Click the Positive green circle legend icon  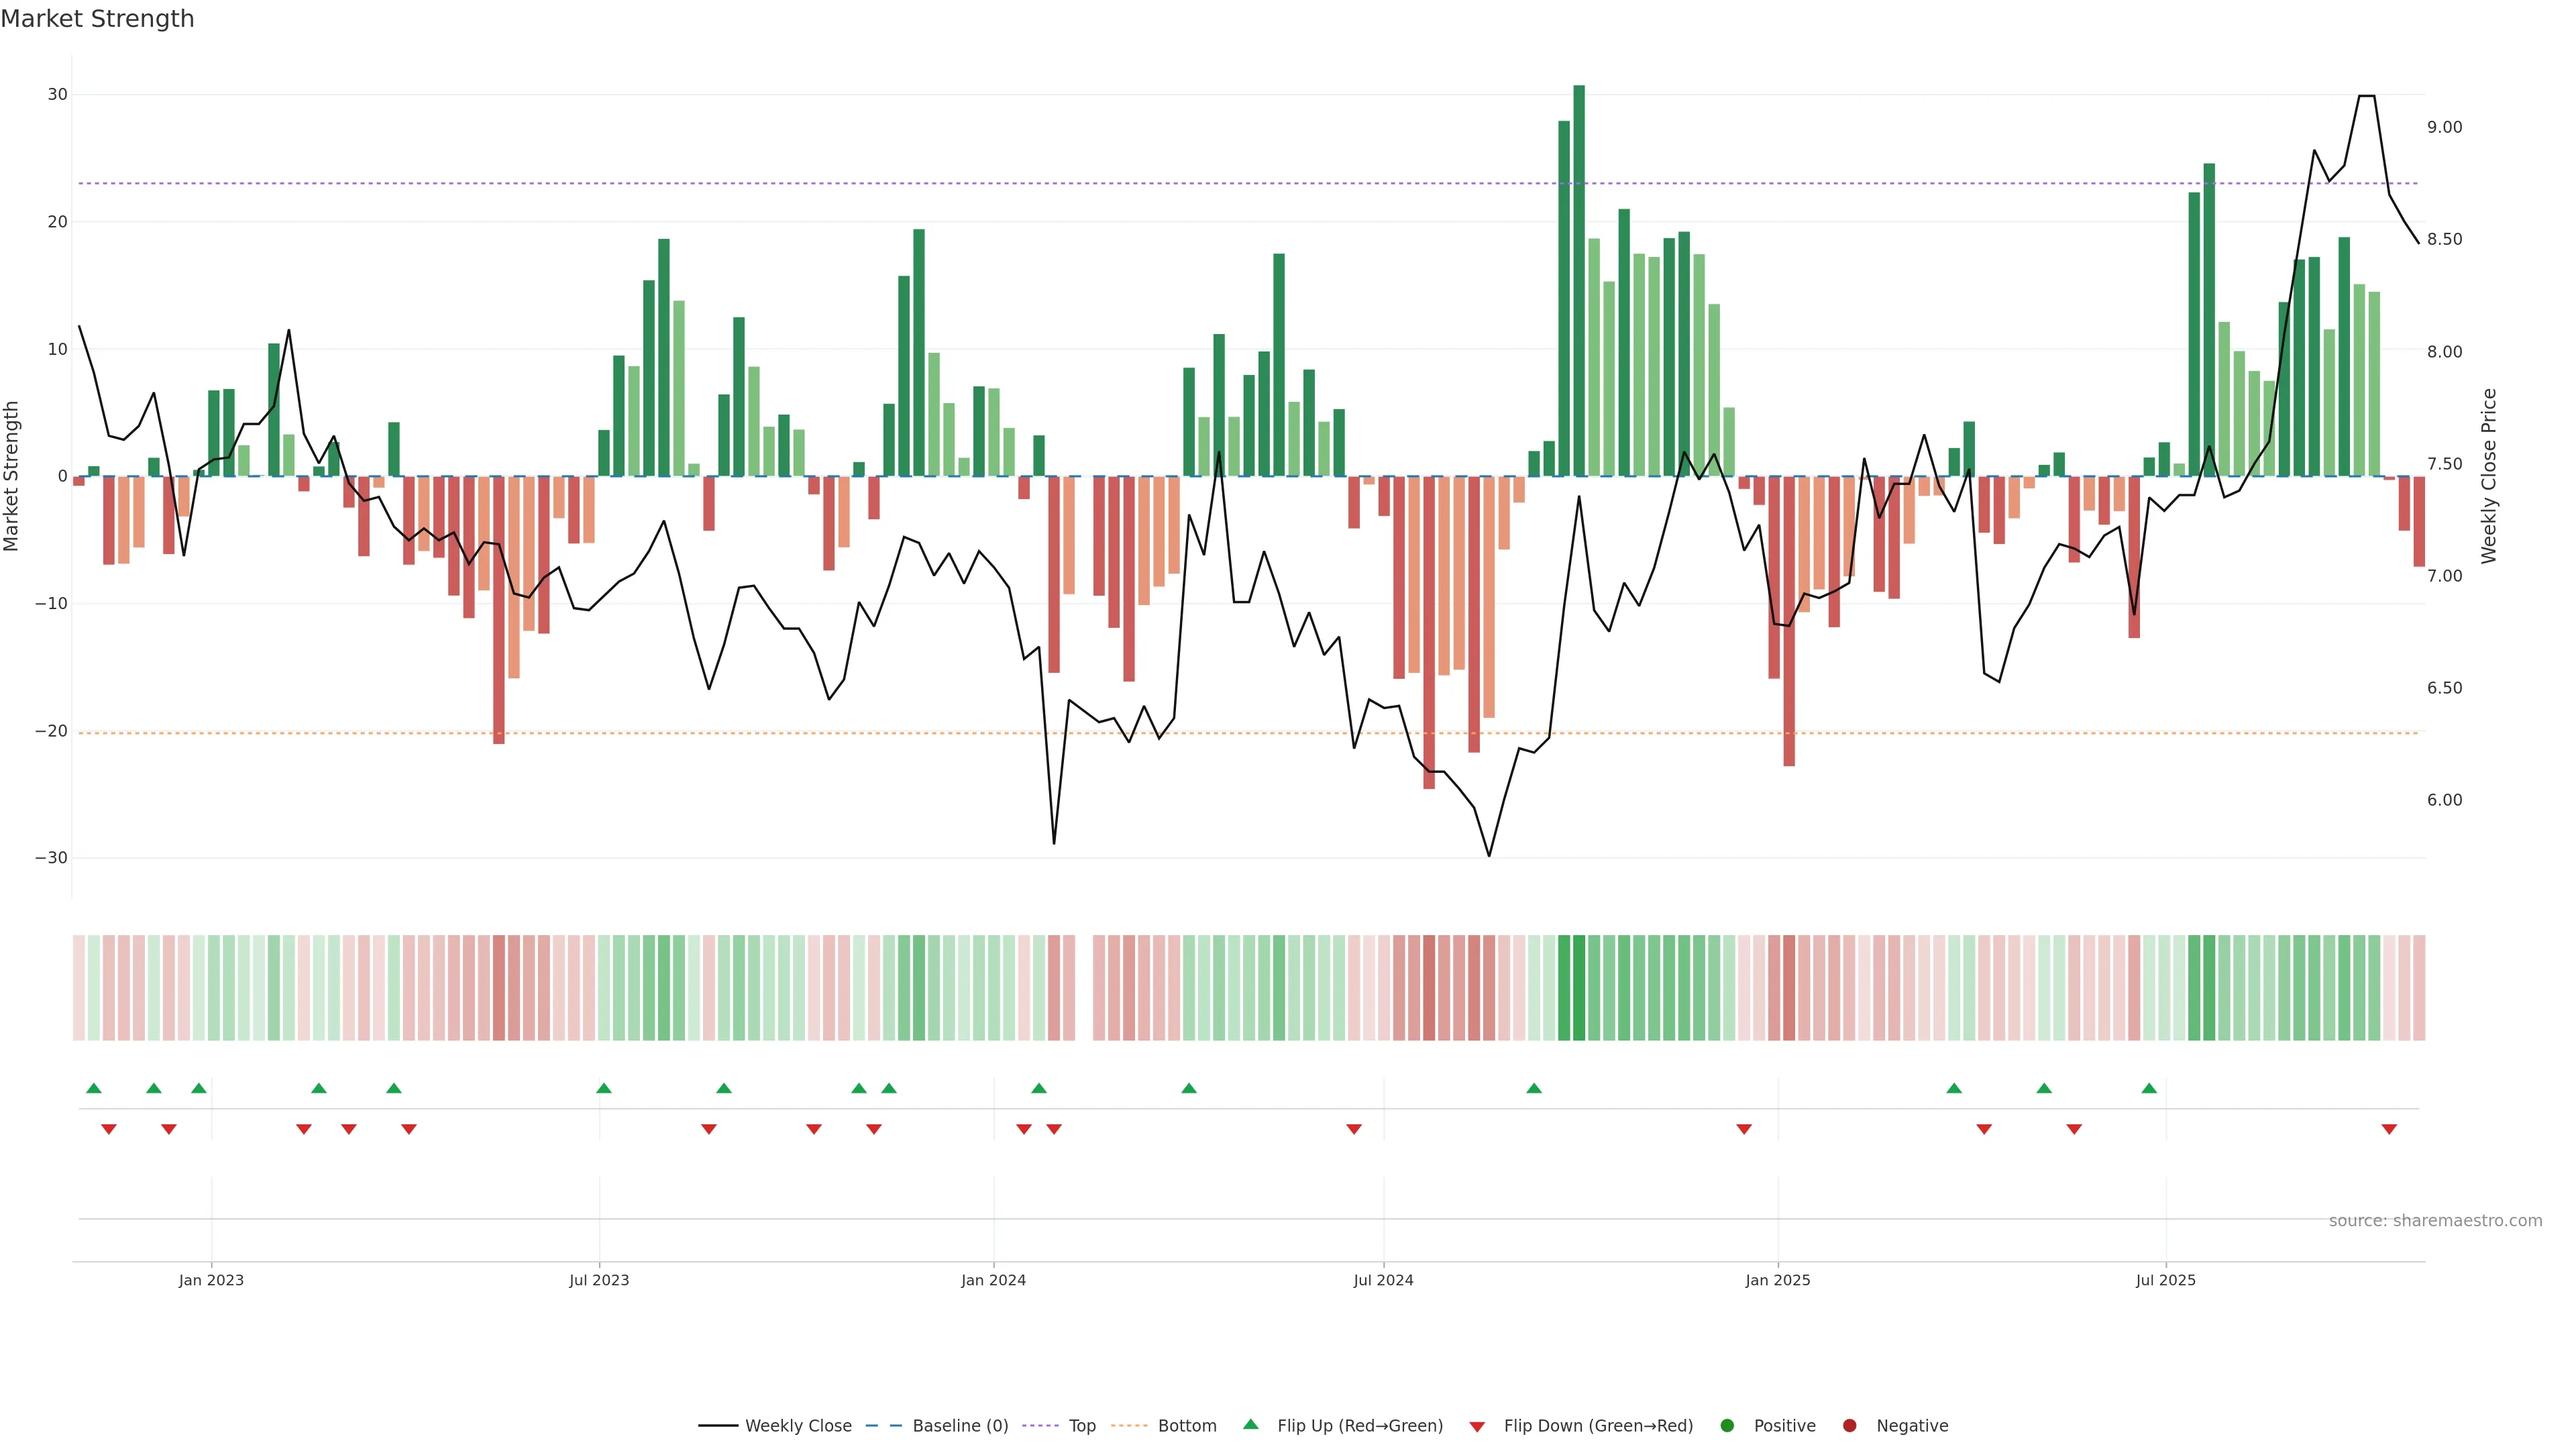(1727, 1425)
